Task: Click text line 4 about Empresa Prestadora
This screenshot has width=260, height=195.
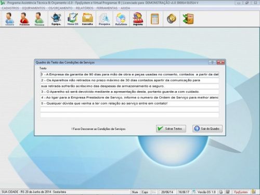Action: (129, 98)
